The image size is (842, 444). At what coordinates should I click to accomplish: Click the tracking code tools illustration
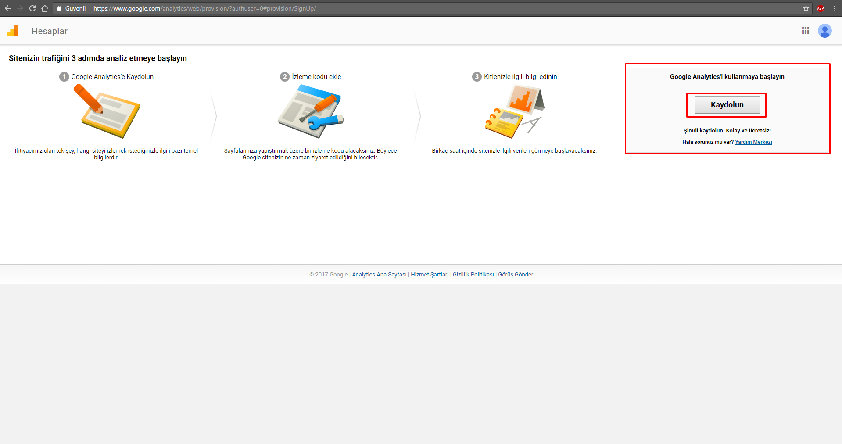coord(310,111)
